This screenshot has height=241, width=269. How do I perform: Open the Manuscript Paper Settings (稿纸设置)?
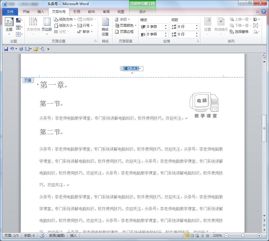(105, 26)
